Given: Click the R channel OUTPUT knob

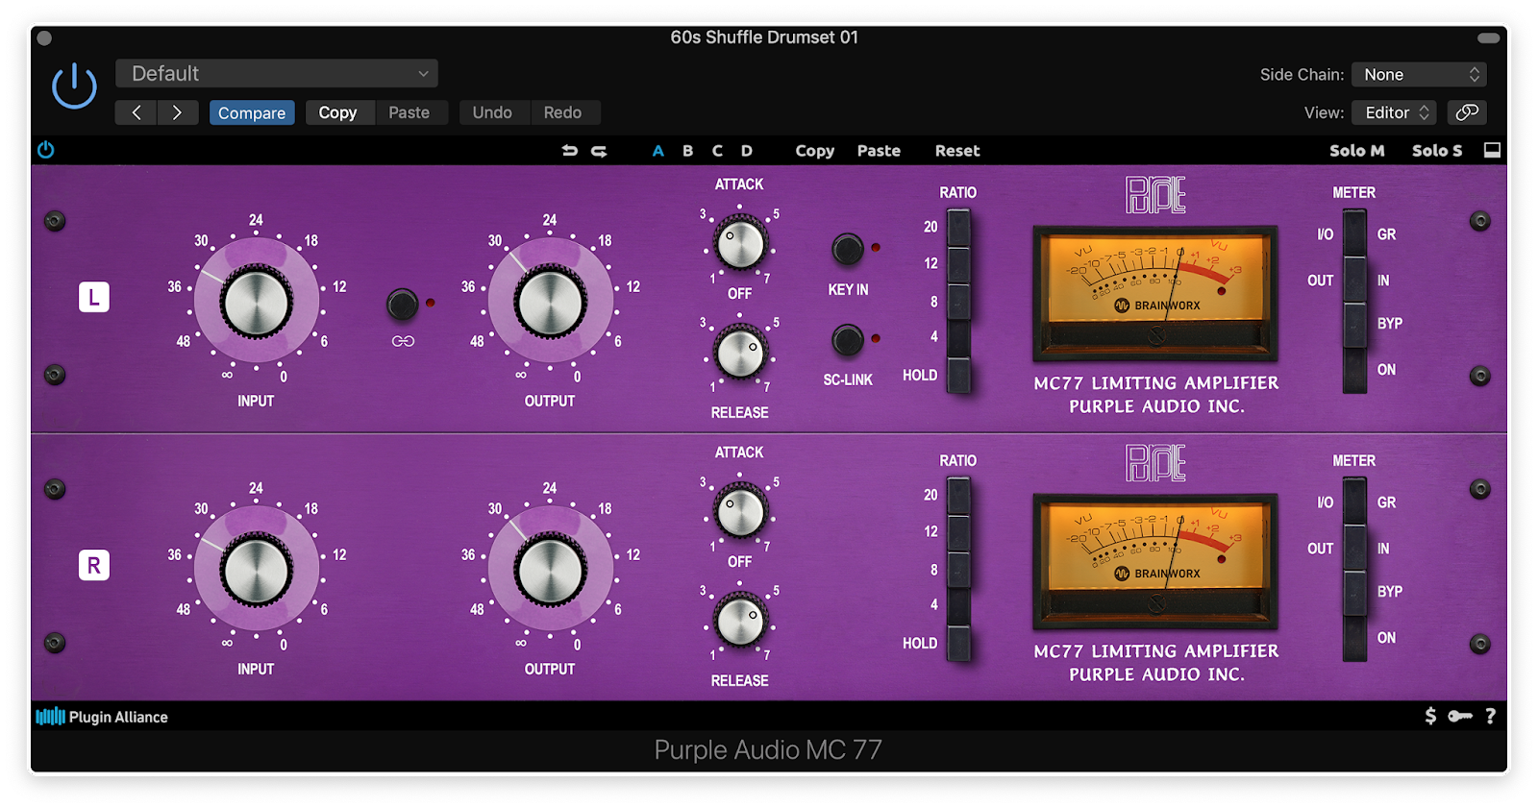Looking at the screenshot, I should point(550,569).
